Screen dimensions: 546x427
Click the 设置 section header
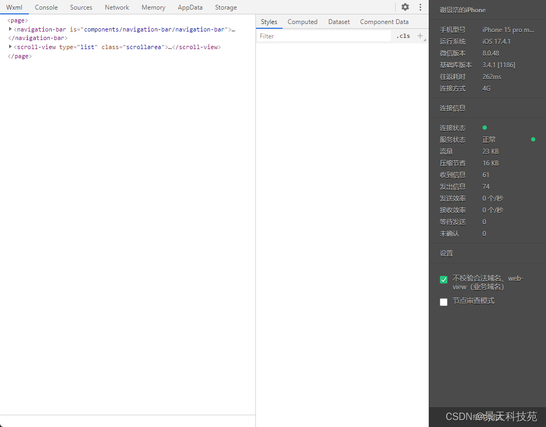point(446,254)
